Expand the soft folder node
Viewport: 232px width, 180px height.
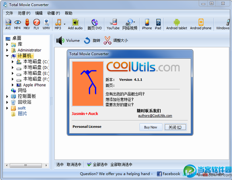(x=7, y=108)
